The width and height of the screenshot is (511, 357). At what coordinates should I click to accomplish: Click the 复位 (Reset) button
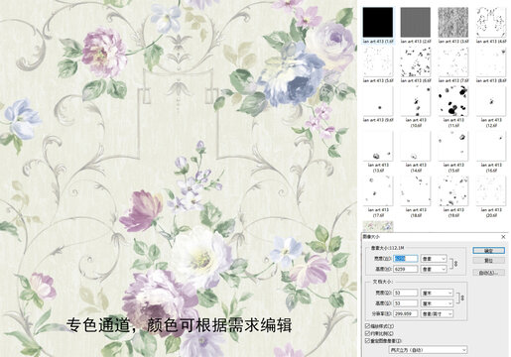point(488,261)
